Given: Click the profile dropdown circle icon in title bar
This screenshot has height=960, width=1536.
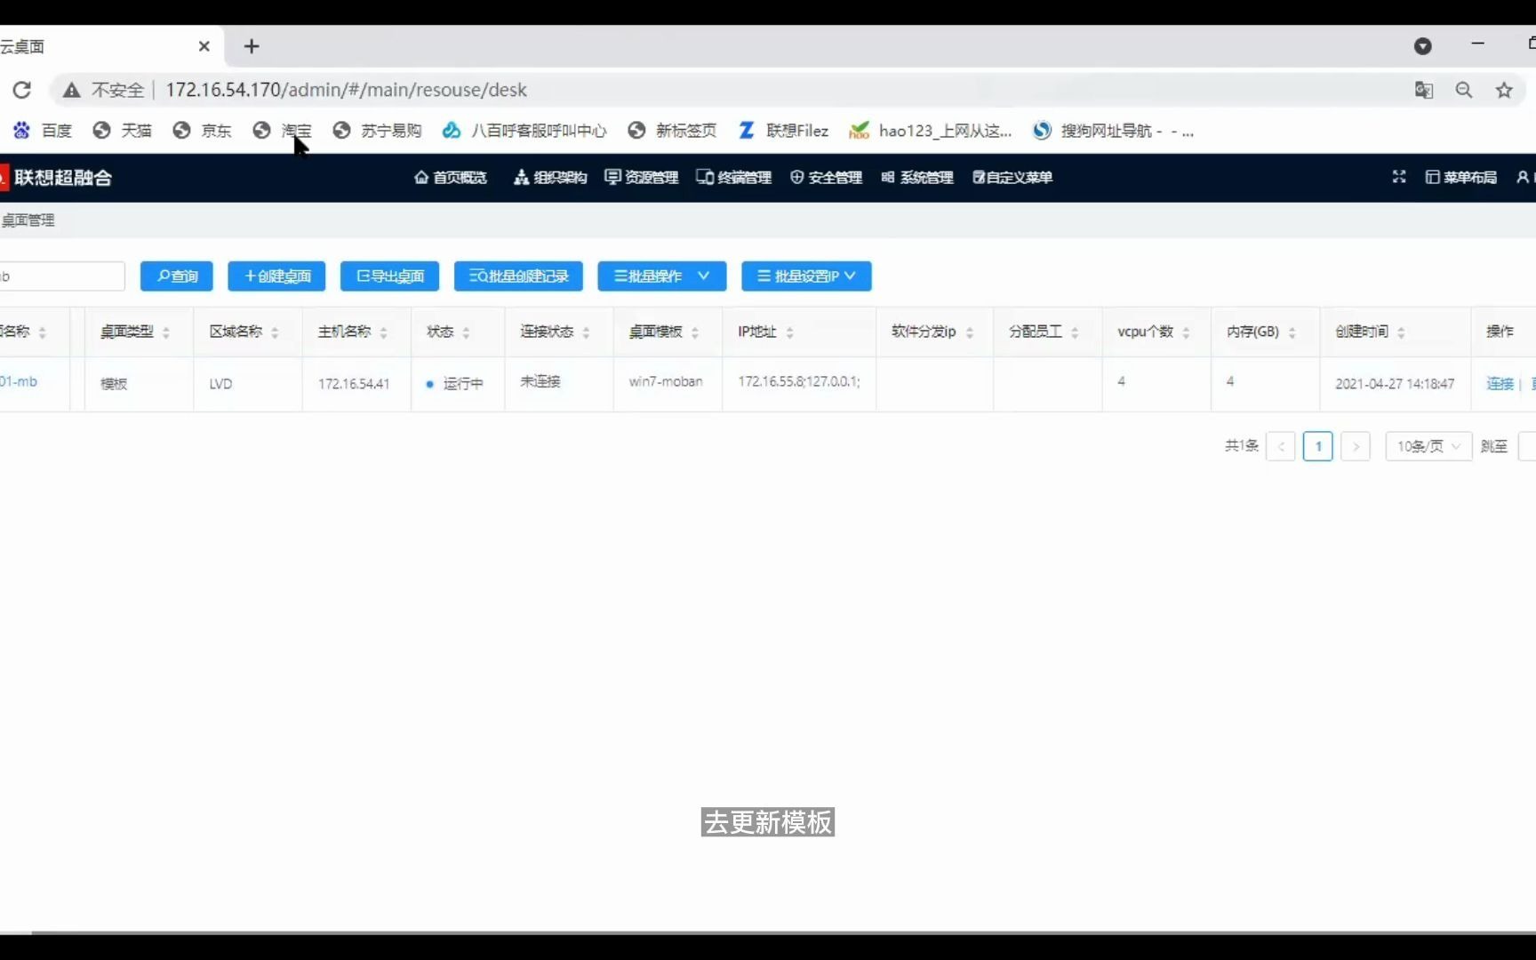Looking at the screenshot, I should 1423,46.
